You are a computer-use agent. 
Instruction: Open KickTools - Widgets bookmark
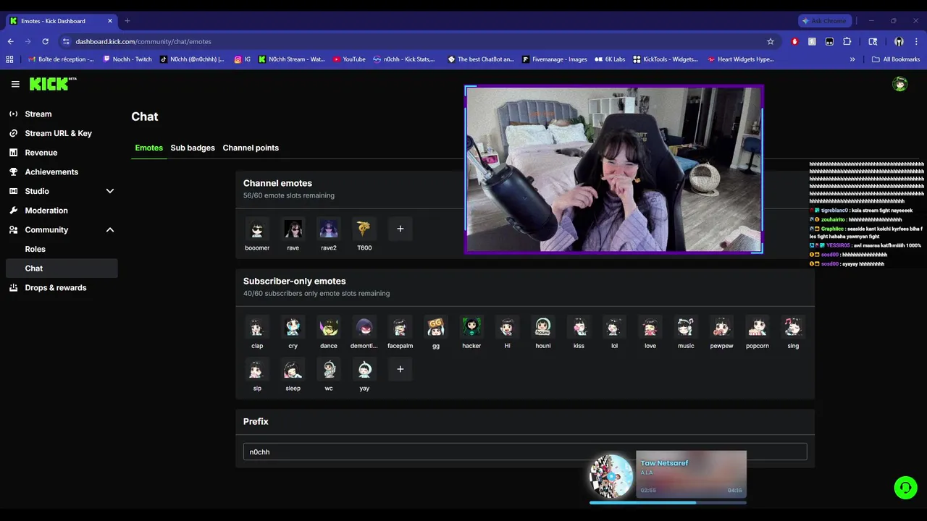(x=666, y=59)
